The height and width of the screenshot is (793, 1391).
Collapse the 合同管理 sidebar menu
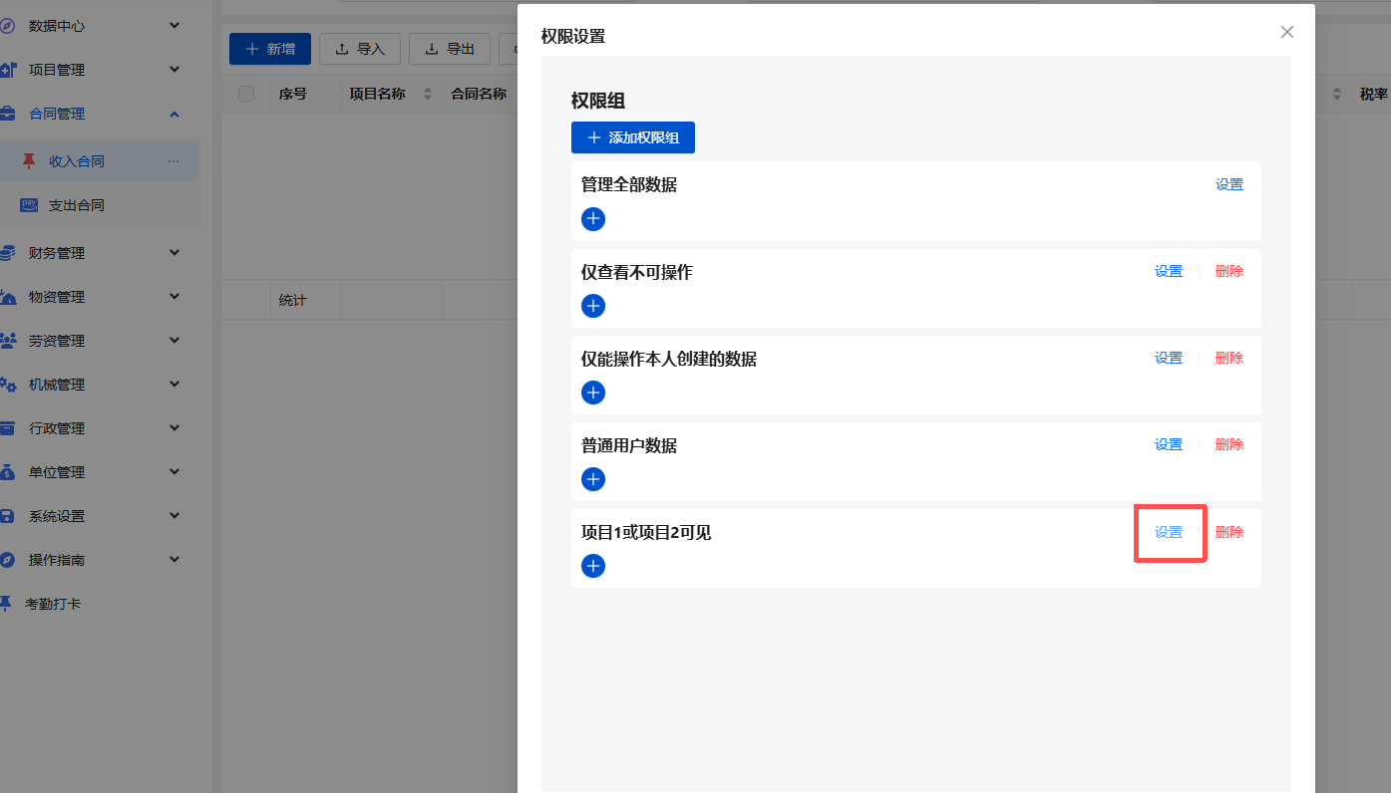coord(174,114)
